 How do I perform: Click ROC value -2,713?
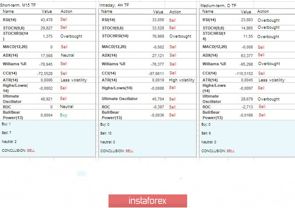pos(247,107)
